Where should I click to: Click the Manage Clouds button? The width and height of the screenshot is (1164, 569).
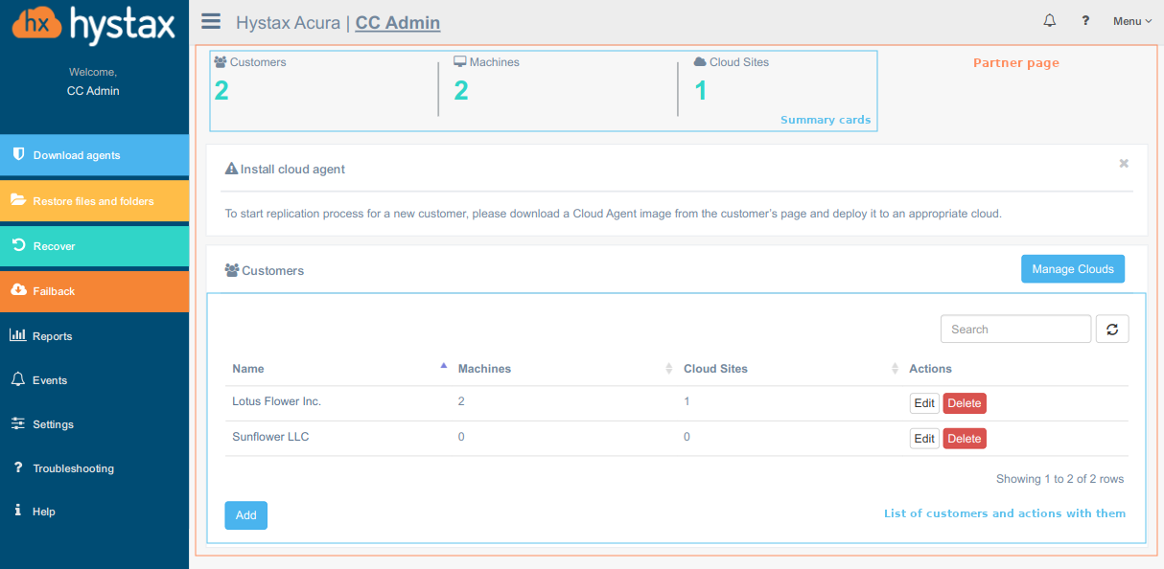click(x=1073, y=269)
